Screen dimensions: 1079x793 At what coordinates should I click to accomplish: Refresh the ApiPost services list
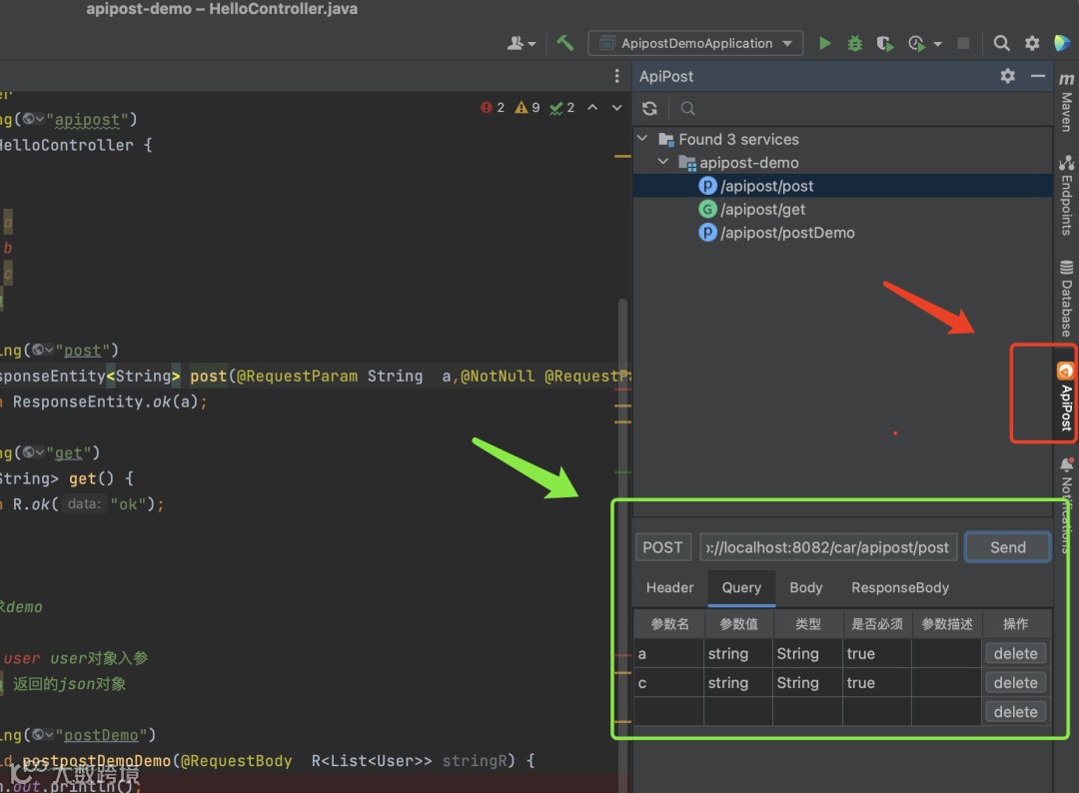649,108
